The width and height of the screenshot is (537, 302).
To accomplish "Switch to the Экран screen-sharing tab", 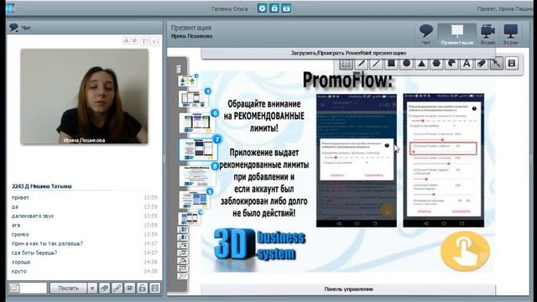I will 510,34.
